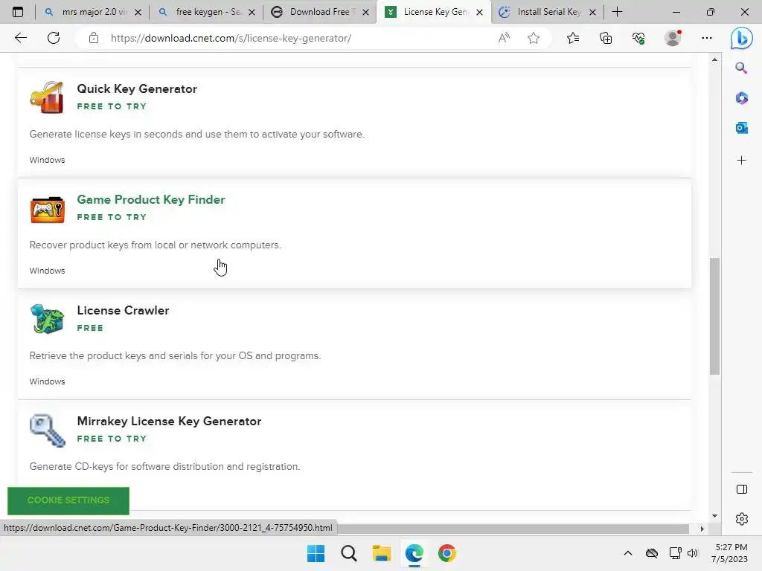This screenshot has width=762, height=571.
Task: Open File Explorer from the taskbar
Action: pyautogui.click(x=382, y=553)
